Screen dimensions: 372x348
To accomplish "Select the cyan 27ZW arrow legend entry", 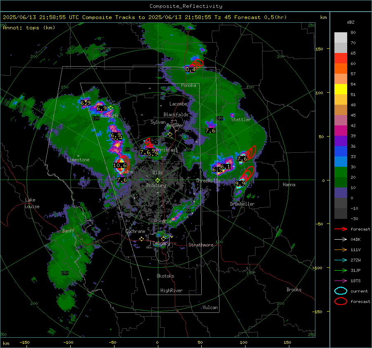I will 341,260.
